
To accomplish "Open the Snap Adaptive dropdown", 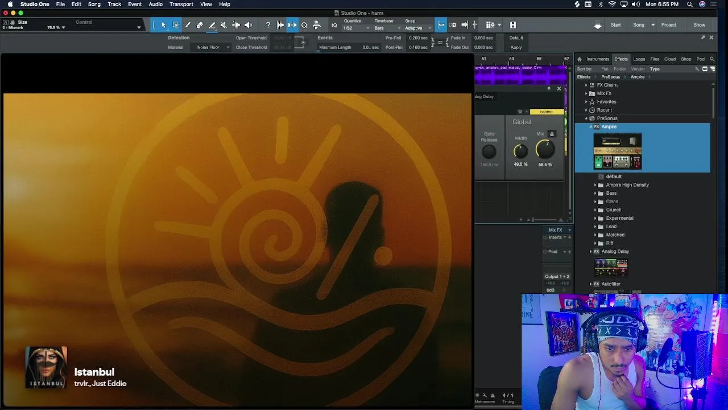I will point(417,28).
